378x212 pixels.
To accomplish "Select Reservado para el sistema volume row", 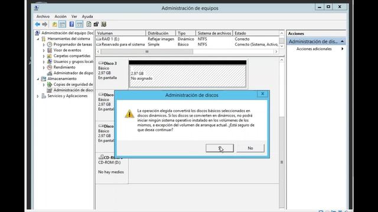I will click(x=187, y=45).
